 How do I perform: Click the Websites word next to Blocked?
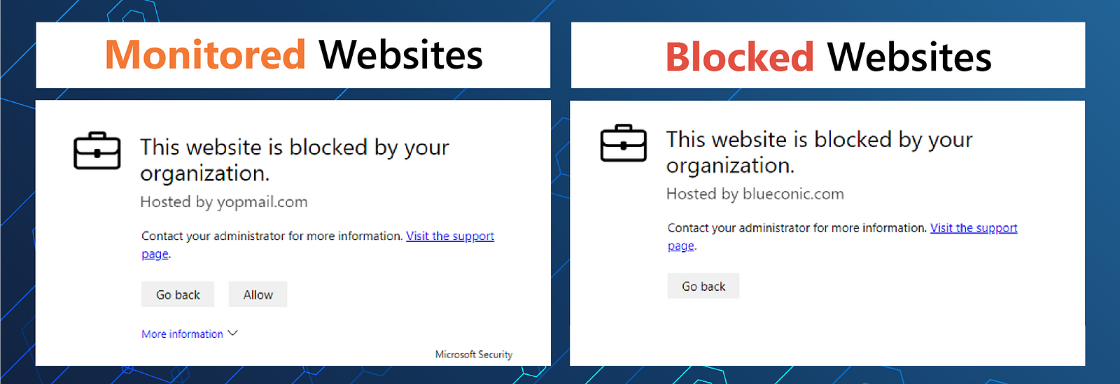[x=909, y=57]
